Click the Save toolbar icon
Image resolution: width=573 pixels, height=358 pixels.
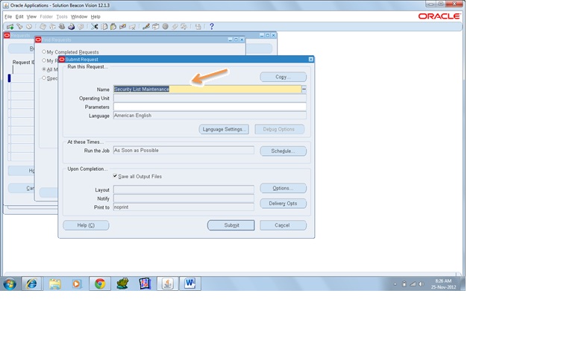point(43,27)
